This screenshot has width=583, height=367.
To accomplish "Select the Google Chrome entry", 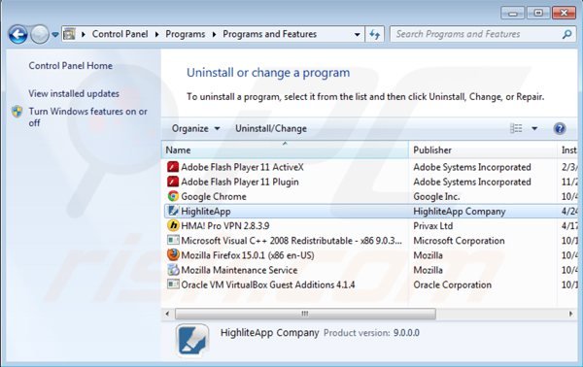I will point(214,196).
